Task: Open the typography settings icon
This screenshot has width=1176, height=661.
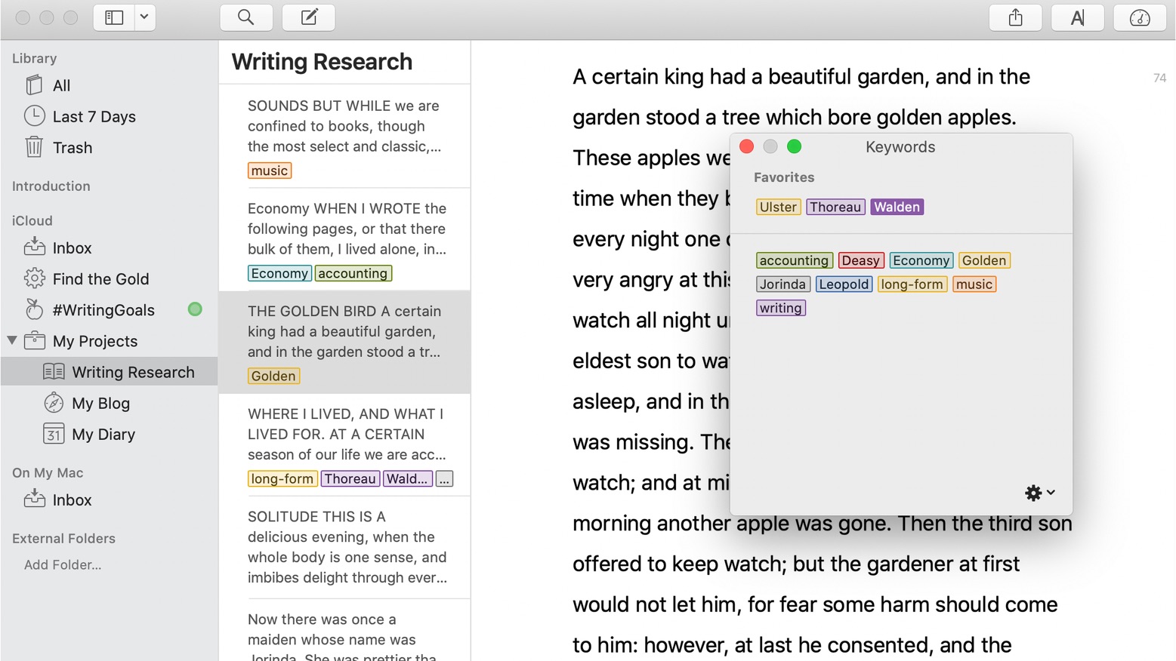Action: pos(1078,17)
